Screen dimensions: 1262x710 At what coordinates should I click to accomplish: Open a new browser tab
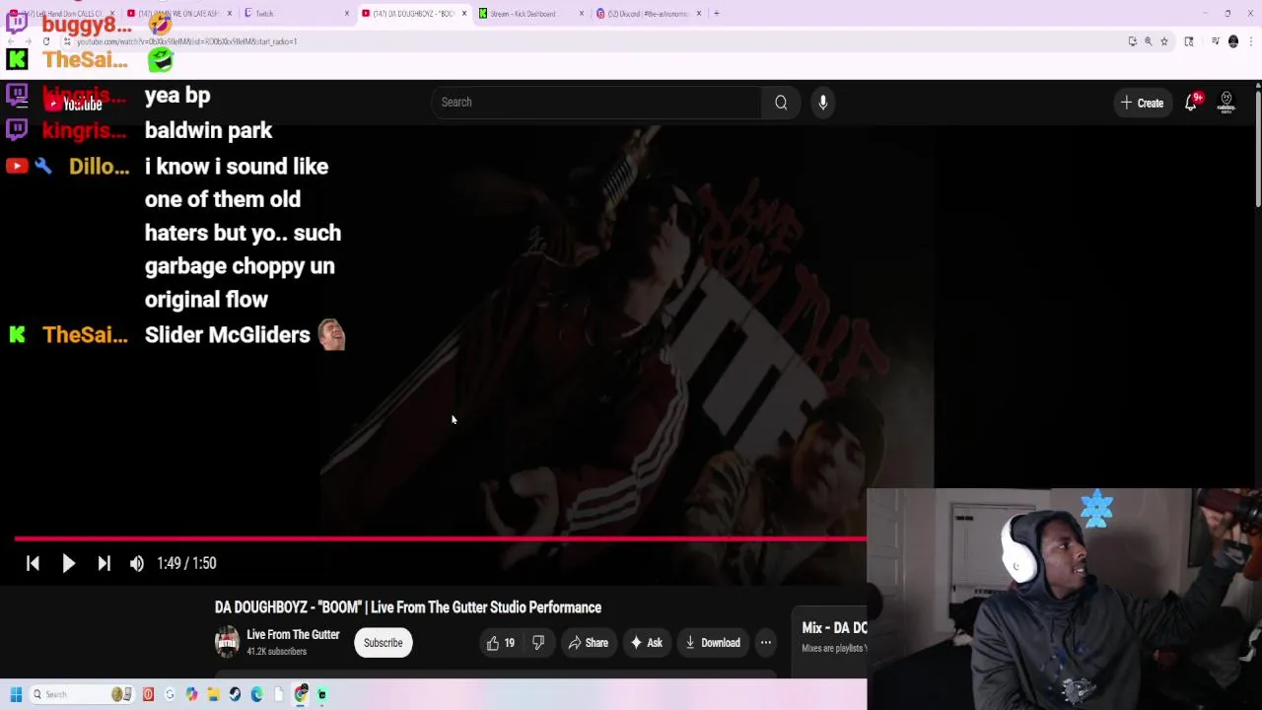[x=717, y=14]
